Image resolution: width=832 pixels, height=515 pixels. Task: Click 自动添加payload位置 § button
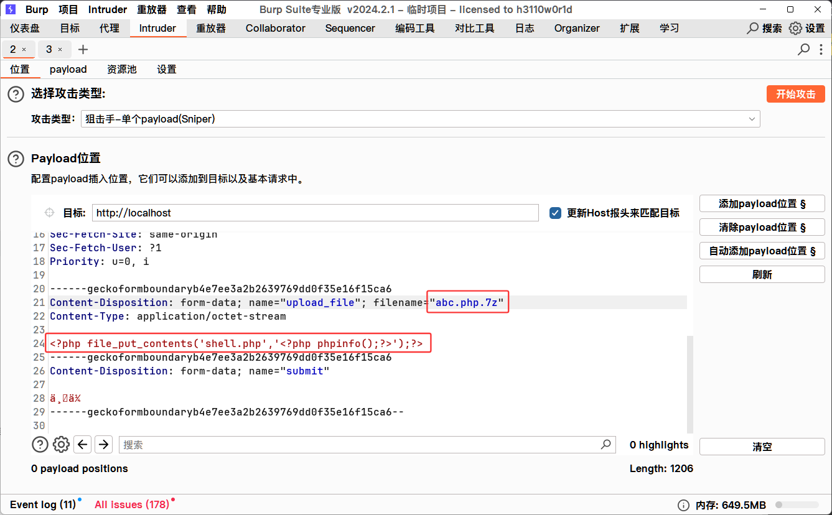(x=762, y=251)
